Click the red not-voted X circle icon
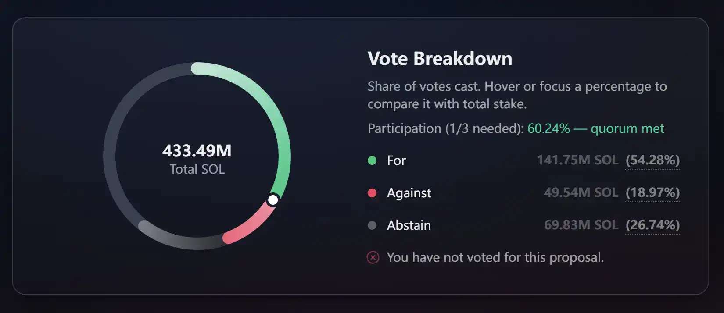This screenshot has height=313, width=724. click(373, 257)
